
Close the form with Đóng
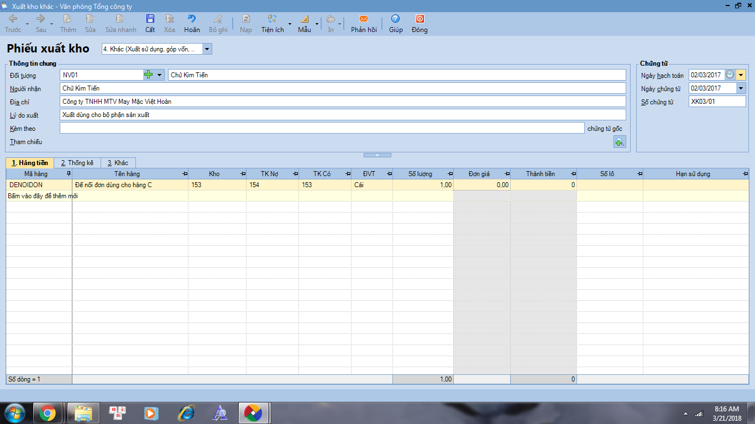[x=420, y=24]
